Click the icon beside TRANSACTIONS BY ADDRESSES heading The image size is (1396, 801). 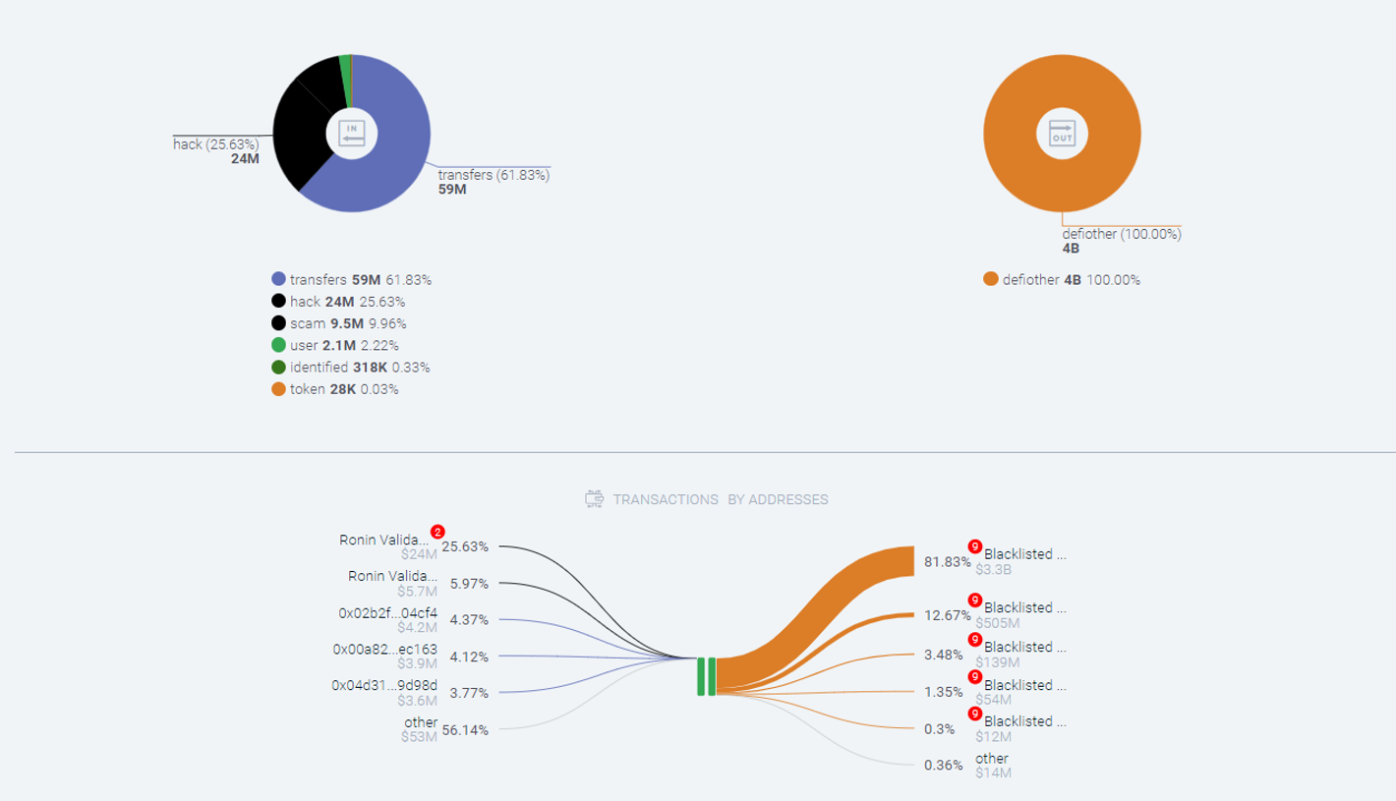tap(593, 499)
